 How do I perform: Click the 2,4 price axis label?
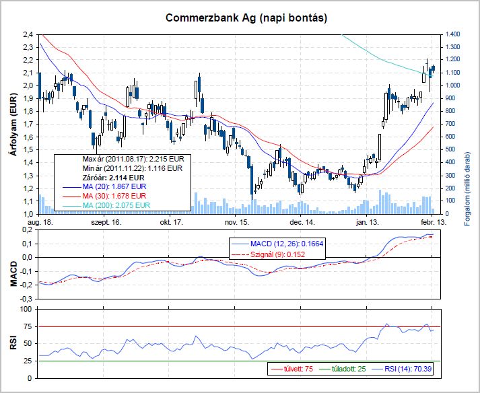(28, 34)
